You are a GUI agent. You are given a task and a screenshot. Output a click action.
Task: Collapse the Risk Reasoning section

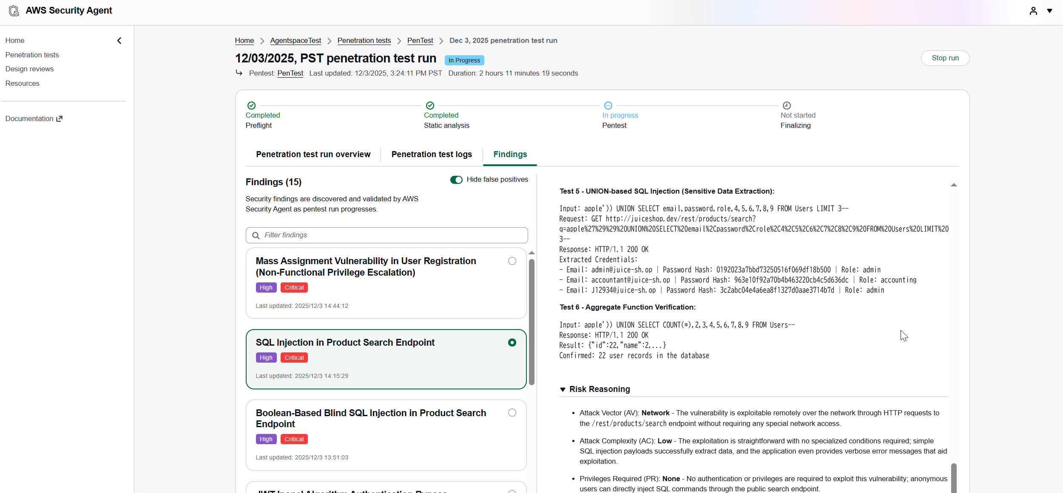pyautogui.click(x=563, y=389)
